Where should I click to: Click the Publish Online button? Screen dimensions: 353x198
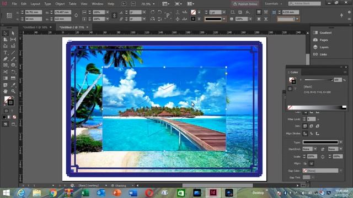pos(245,4)
